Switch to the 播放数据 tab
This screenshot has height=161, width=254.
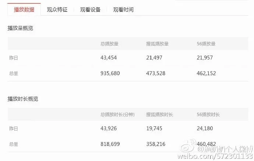24,10
